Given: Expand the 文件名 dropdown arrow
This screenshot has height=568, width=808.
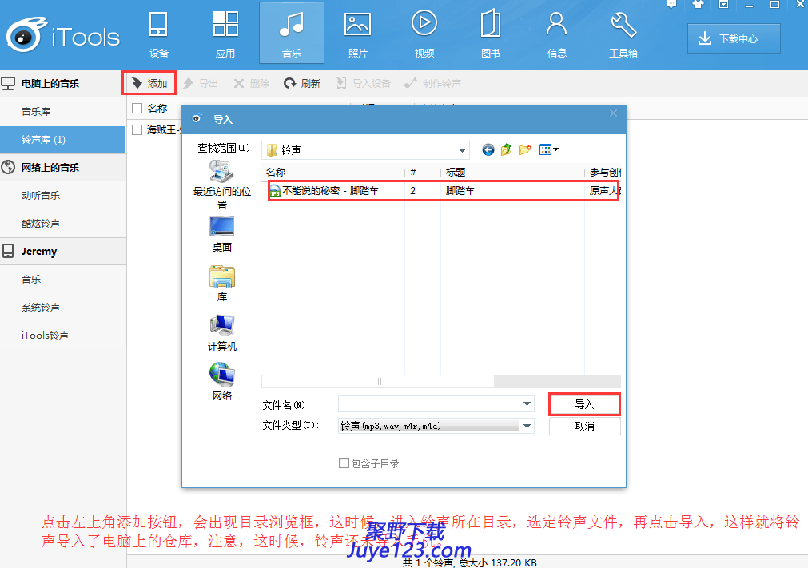Looking at the screenshot, I should pyautogui.click(x=527, y=403).
